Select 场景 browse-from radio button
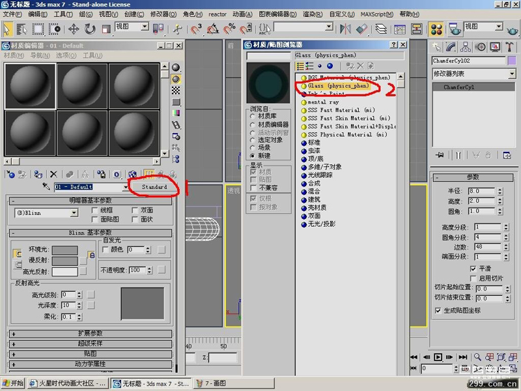 (252, 148)
